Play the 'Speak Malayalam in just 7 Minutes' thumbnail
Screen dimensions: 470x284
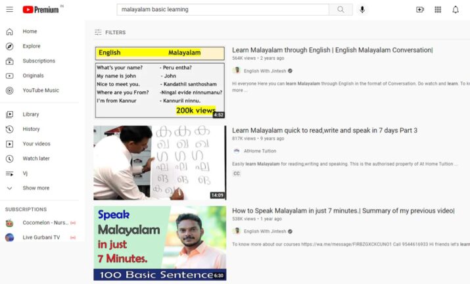(x=160, y=243)
